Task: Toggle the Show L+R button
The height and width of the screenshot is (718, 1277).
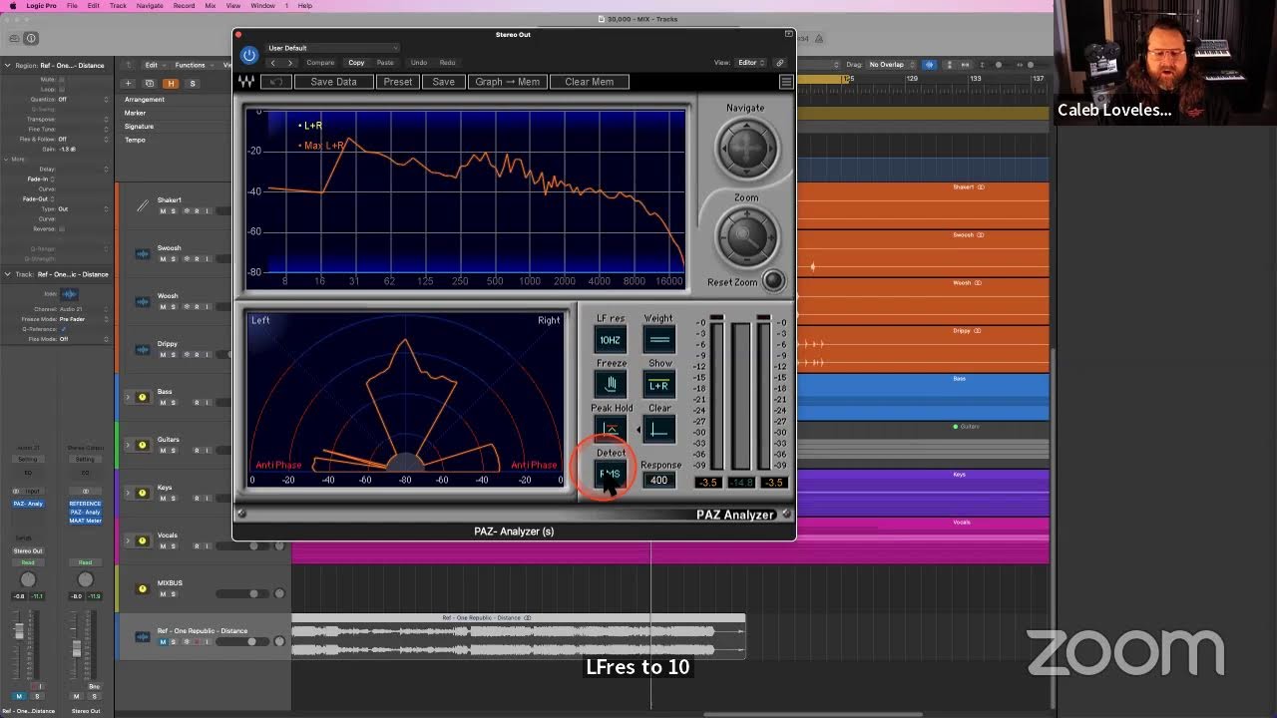Action: click(x=657, y=385)
